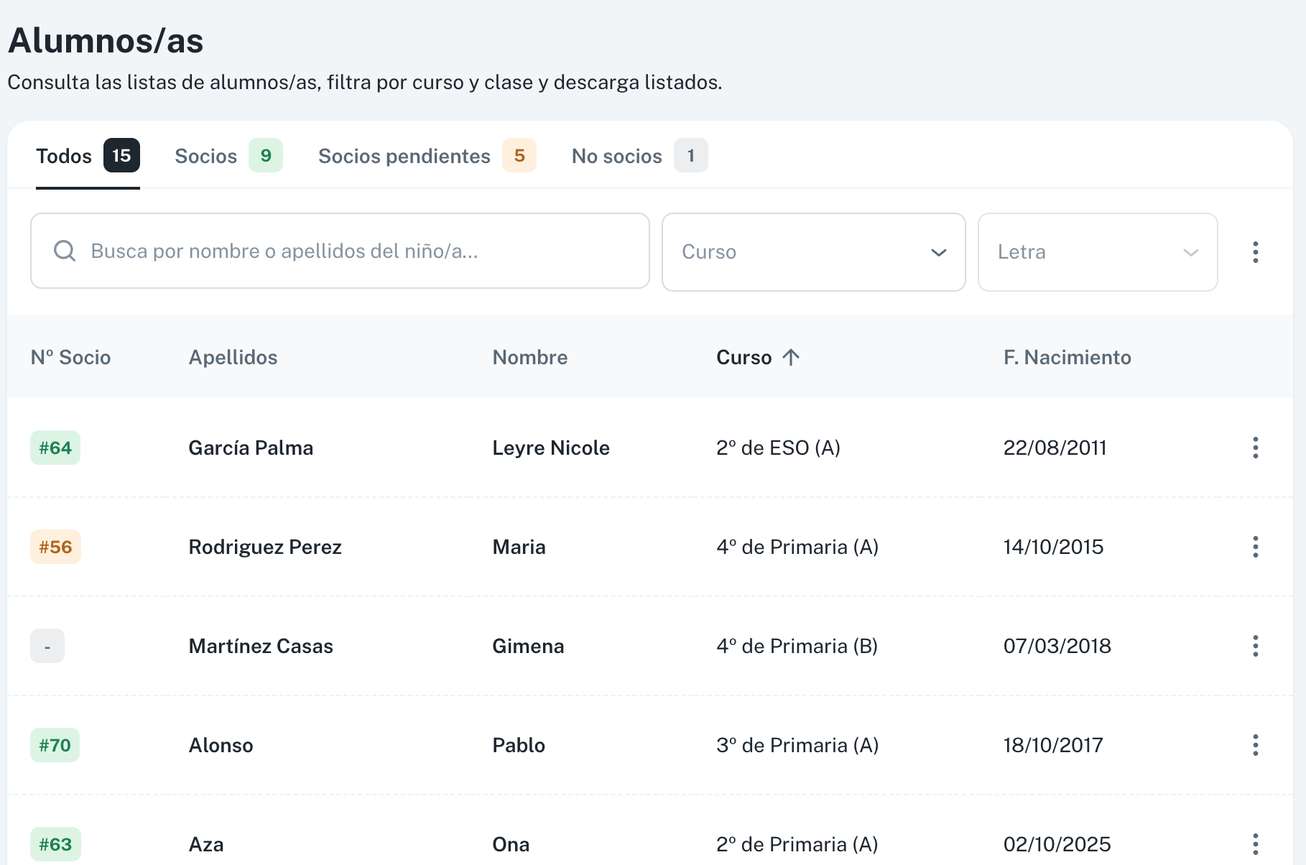
Task: Click member badge #56
Action: (x=55, y=547)
